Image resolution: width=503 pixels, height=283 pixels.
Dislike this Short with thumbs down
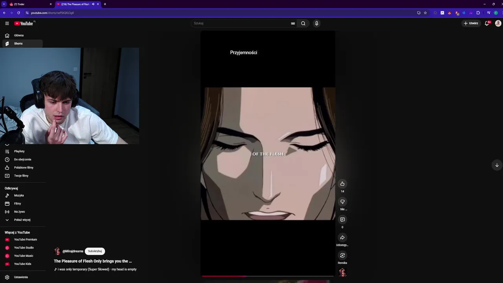pyautogui.click(x=342, y=202)
